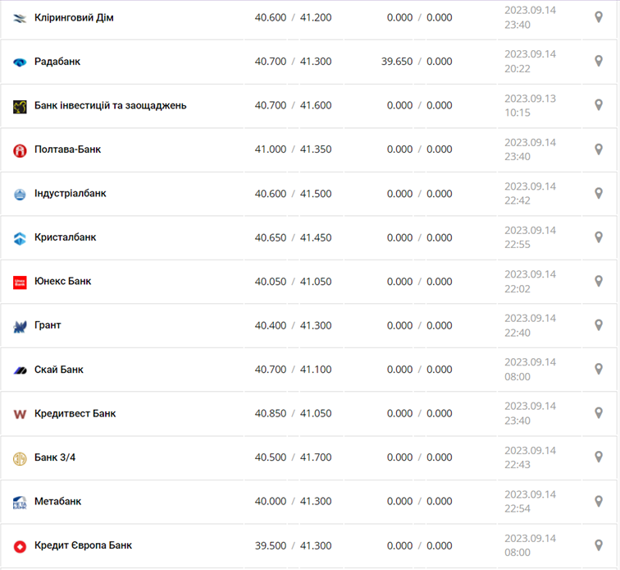Click Індустріалбанк location pin icon

point(599,194)
